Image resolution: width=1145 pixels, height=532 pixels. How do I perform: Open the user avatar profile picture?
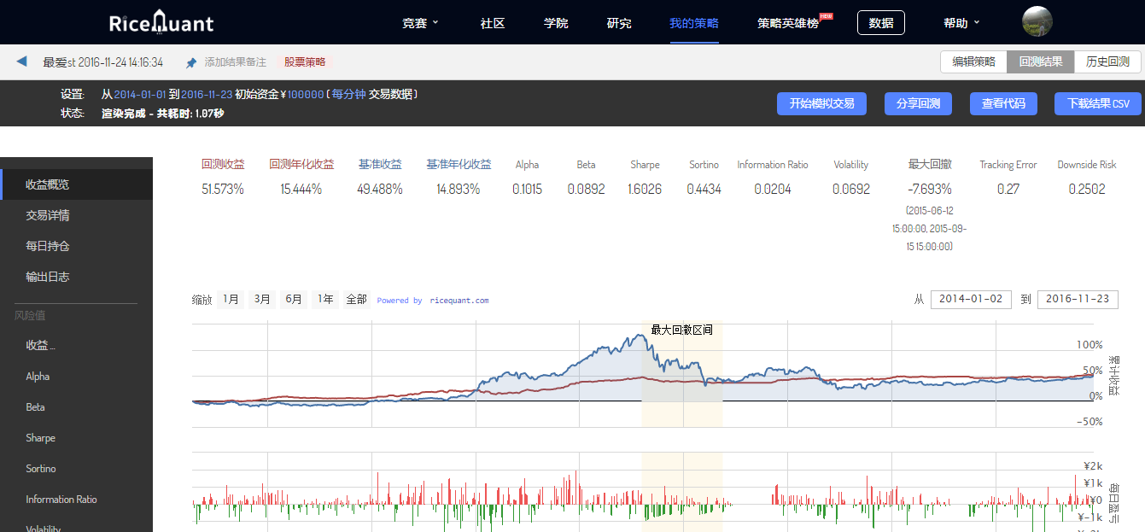pyautogui.click(x=1037, y=22)
